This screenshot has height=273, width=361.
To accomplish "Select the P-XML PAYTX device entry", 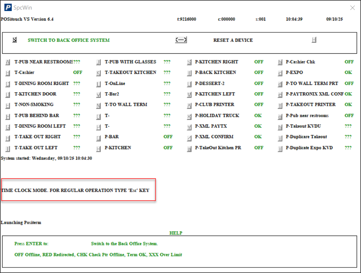I will click(211, 126).
